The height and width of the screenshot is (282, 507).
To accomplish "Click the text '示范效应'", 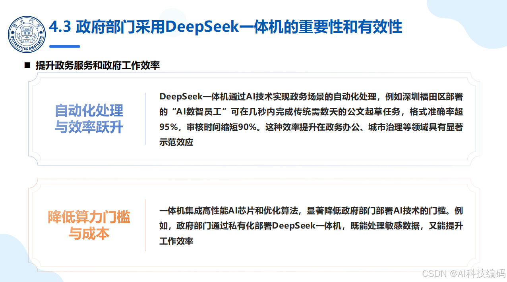I will [x=176, y=143].
